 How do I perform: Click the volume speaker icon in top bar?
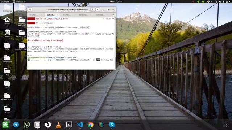coord(220,1)
